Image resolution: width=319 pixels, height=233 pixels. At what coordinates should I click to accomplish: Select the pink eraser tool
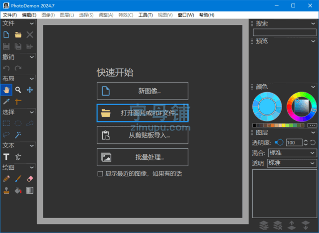(x=30, y=179)
